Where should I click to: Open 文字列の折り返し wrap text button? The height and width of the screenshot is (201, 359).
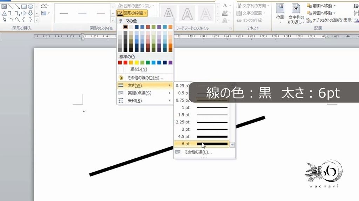pyautogui.click(x=296, y=14)
